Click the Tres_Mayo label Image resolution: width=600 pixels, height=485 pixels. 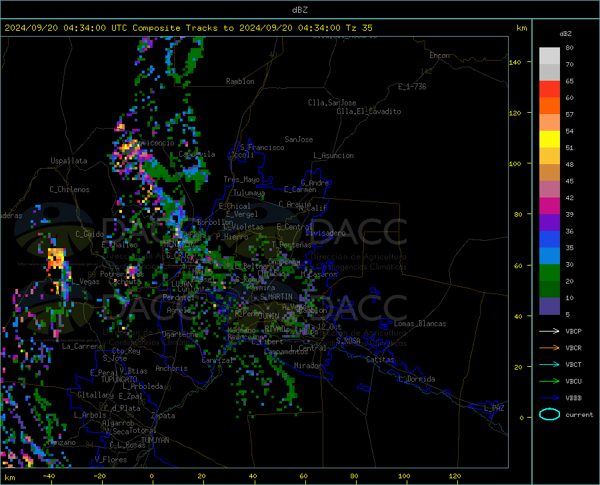pos(241,179)
